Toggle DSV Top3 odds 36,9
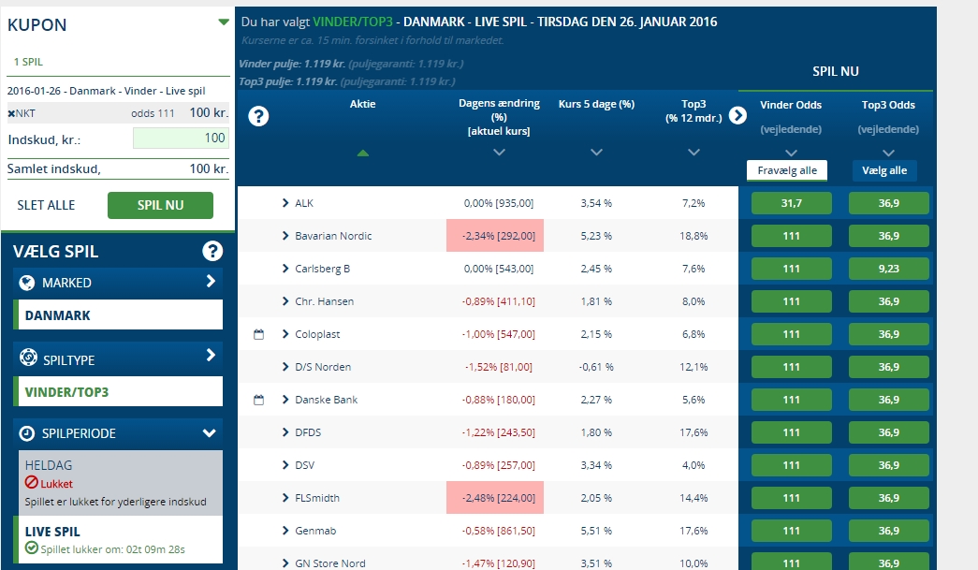Image resolution: width=978 pixels, height=570 pixels. 889,465
